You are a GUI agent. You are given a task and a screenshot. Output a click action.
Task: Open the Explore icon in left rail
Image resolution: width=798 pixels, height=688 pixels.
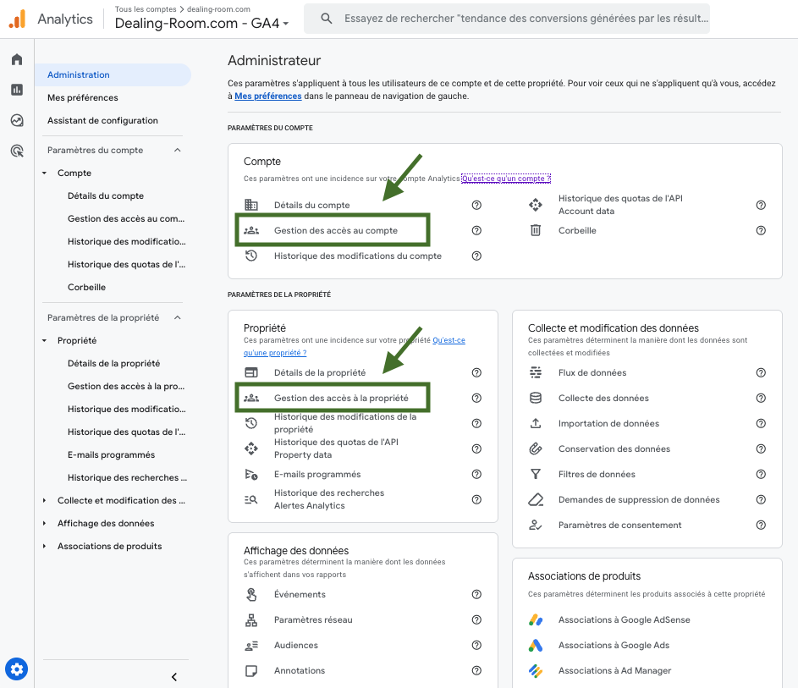(17, 121)
